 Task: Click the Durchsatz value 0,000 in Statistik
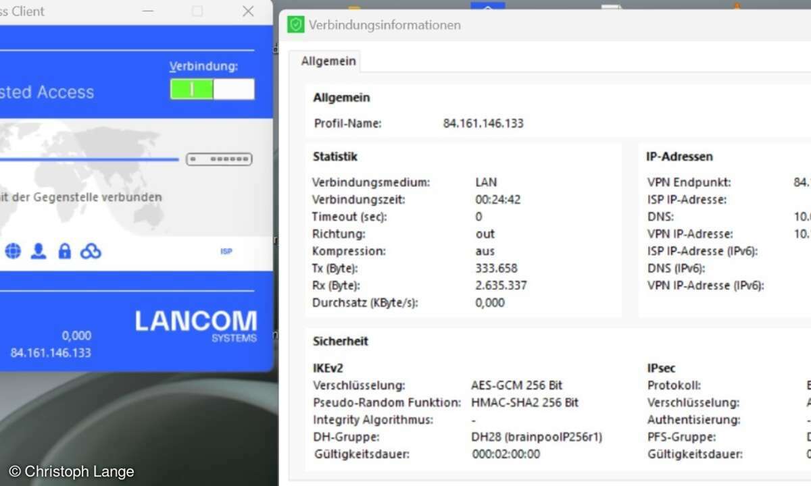pyautogui.click(x=490, y=303)
